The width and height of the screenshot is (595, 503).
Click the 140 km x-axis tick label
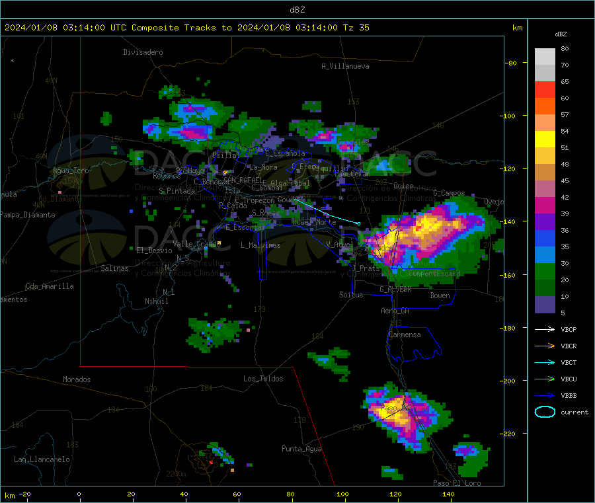448,494
